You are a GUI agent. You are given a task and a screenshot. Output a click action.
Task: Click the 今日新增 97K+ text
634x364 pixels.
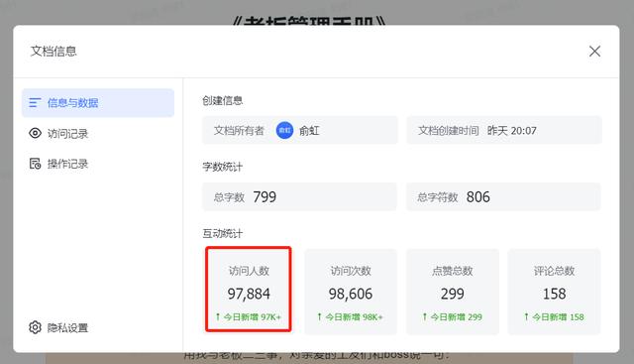pyautogui.click(x=253, y=317)
